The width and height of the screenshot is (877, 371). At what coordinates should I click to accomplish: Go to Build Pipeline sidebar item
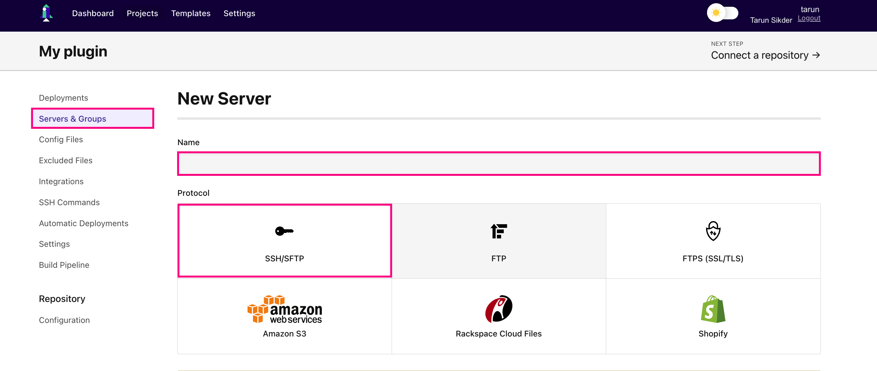(64, 265)
